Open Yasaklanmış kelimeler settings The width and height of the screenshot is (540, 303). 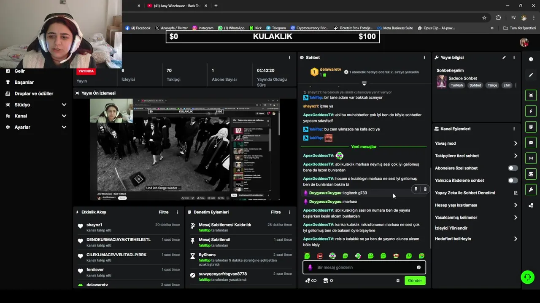tap(476, 218)
